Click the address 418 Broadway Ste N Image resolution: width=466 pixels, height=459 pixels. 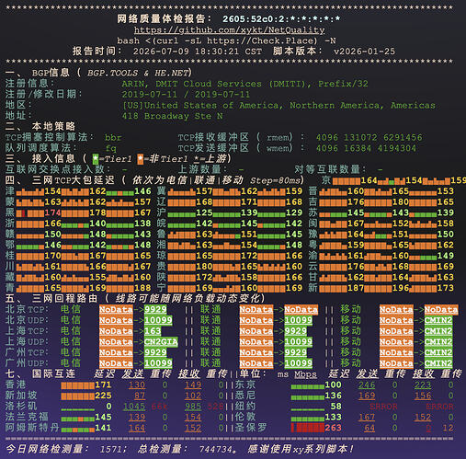point(172,116)
